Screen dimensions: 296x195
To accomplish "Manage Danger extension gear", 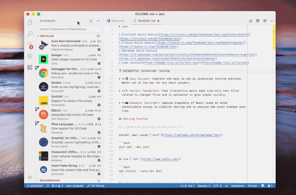I will tap(99, 64).
